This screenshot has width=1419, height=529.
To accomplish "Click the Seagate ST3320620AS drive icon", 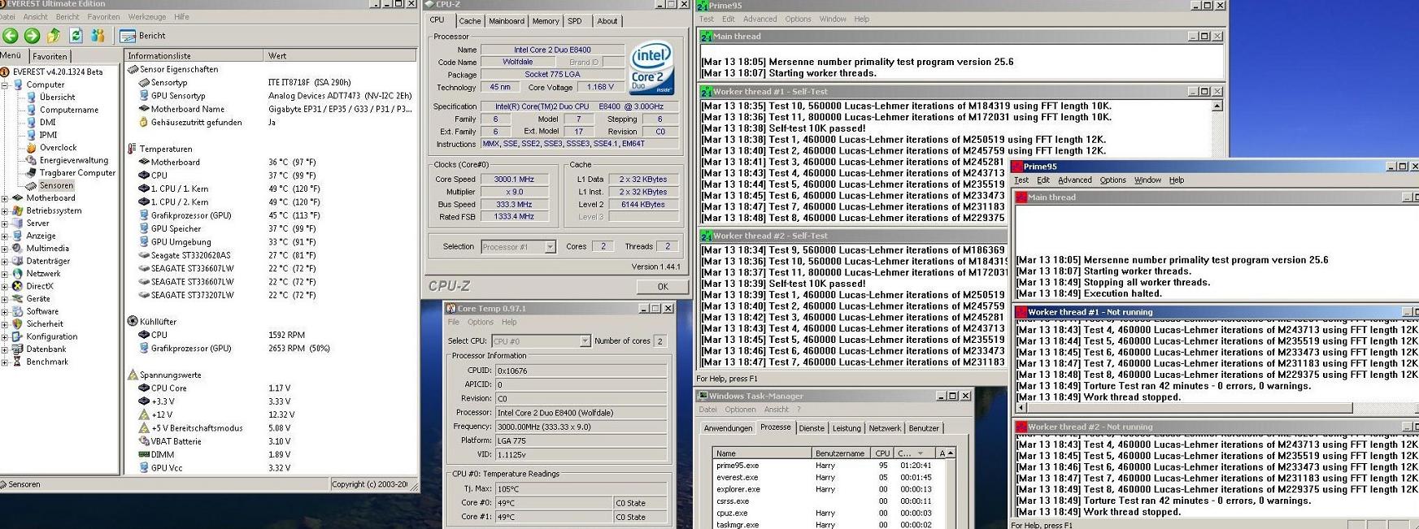I will pos(144,255).
